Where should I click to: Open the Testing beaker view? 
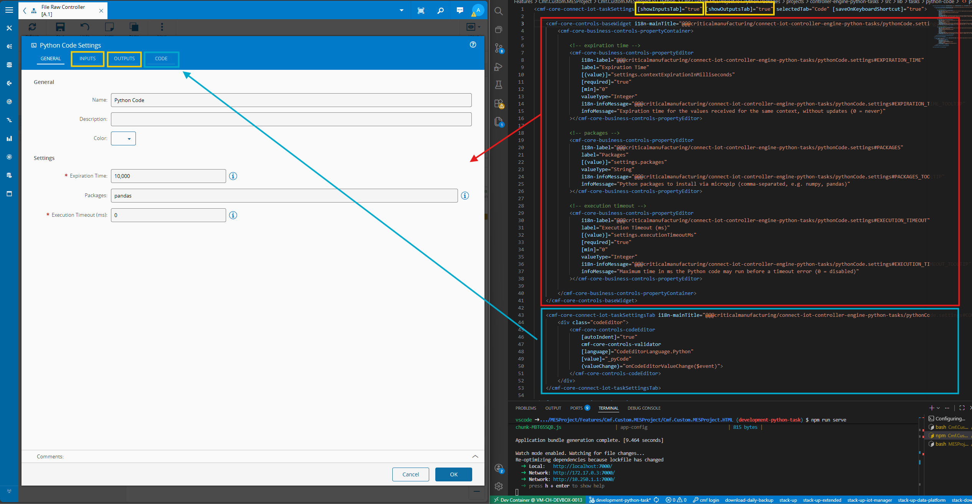[x=499, y=85]
